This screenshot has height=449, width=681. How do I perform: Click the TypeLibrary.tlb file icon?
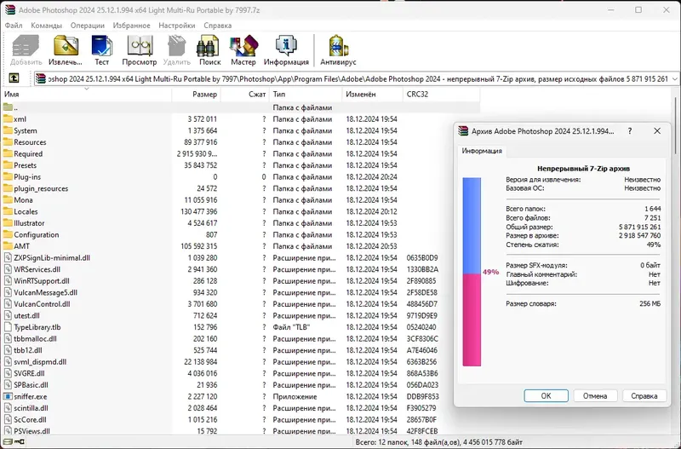pos(8,327)
